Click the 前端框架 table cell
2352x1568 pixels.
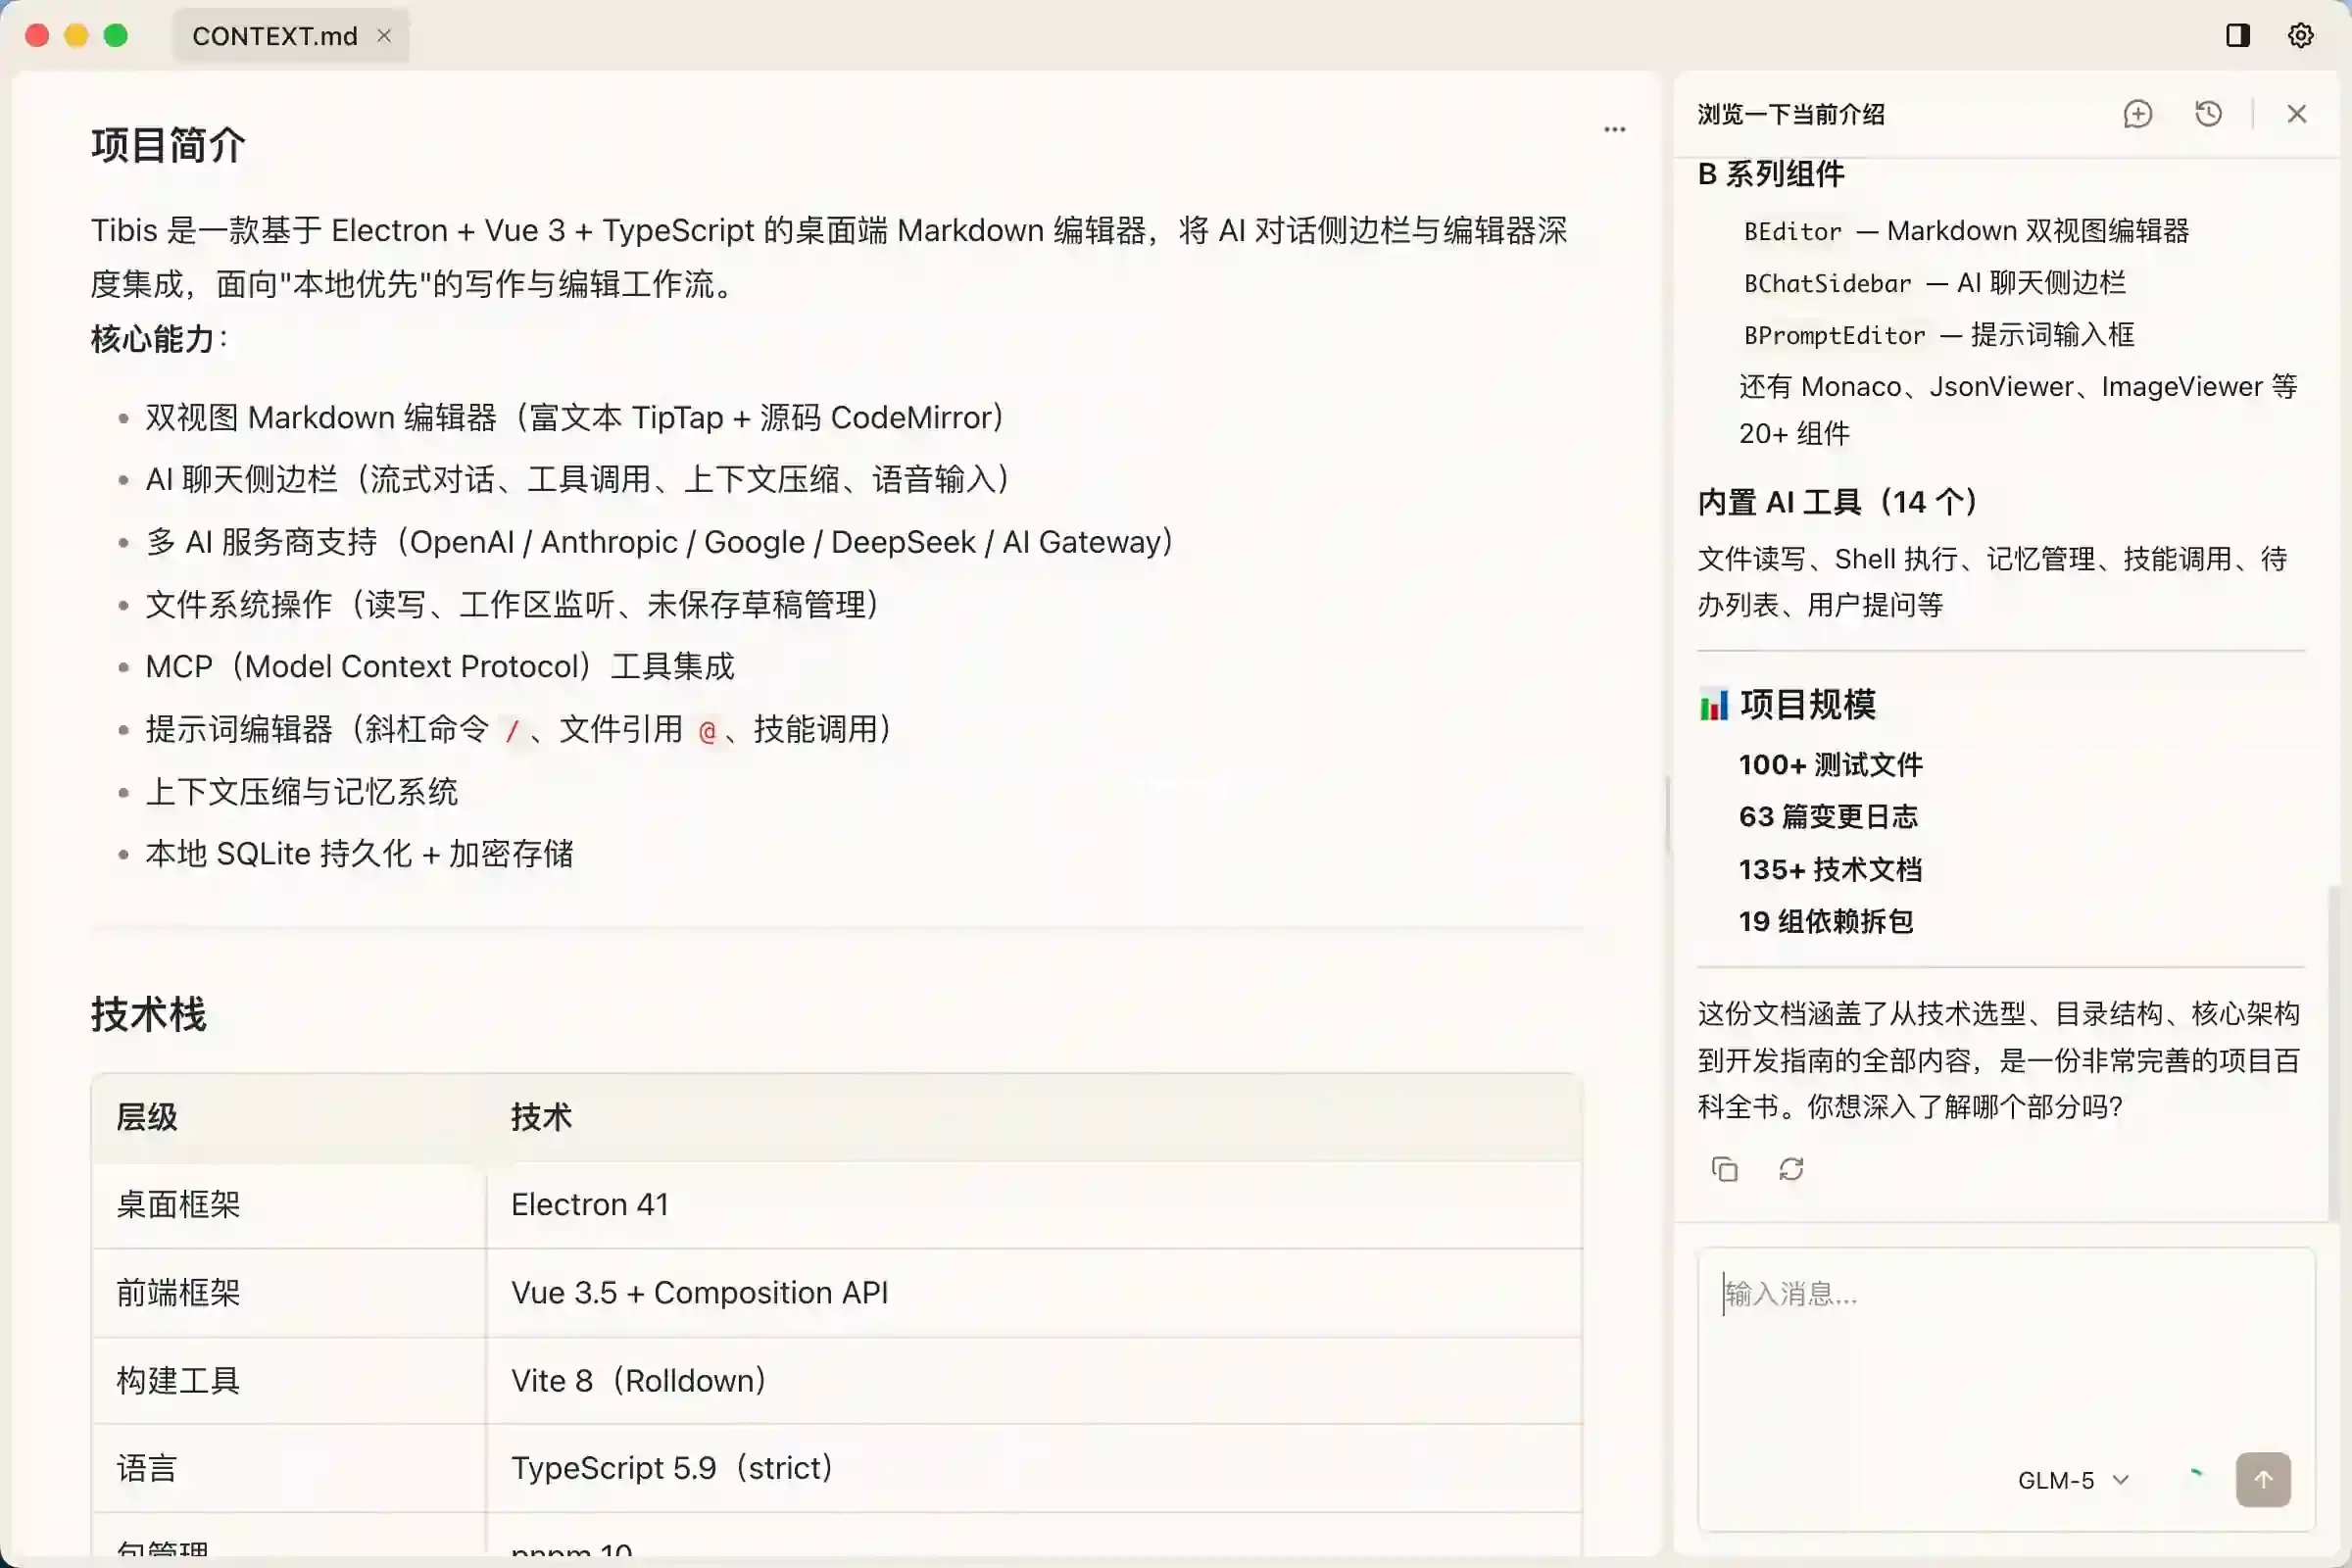point(289,1293)
